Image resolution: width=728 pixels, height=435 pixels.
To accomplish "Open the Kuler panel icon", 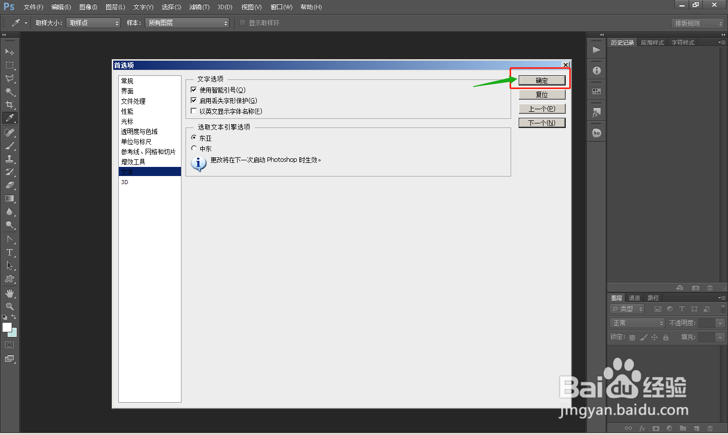I will pyautogui.click(x=597, y=133).
